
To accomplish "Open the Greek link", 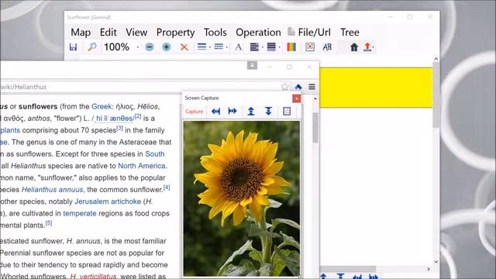I will pyautogui.click(x=102, y=107).
